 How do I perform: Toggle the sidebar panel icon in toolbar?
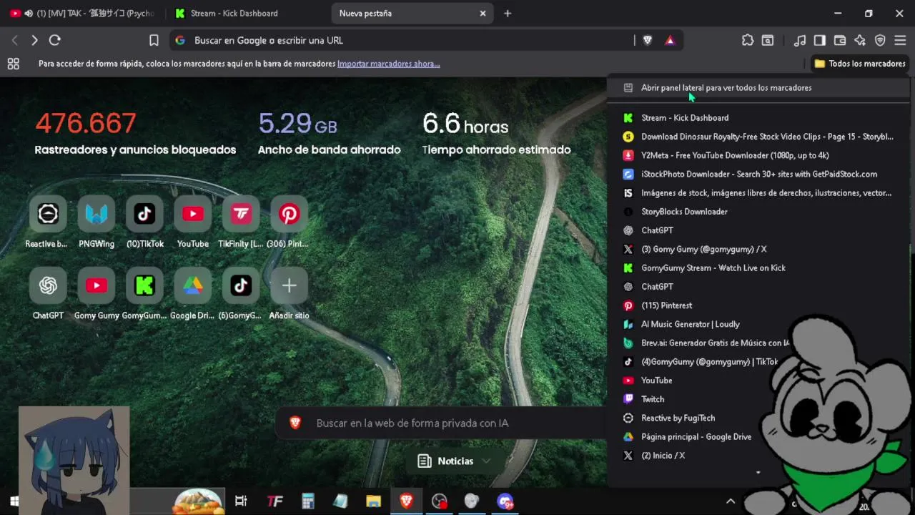(x=820, y=40)
